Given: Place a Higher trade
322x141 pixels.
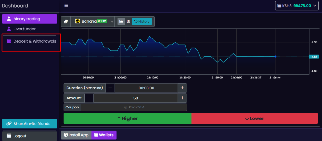Looking at the screenshot, I should 127,118.
